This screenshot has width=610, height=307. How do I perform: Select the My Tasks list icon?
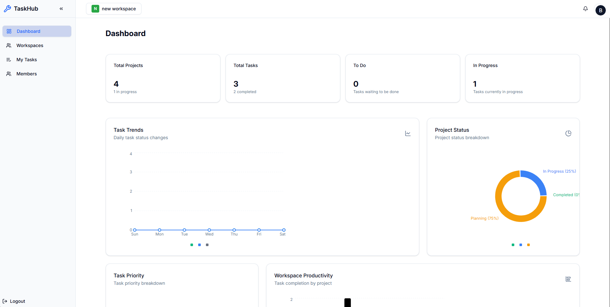9,59
